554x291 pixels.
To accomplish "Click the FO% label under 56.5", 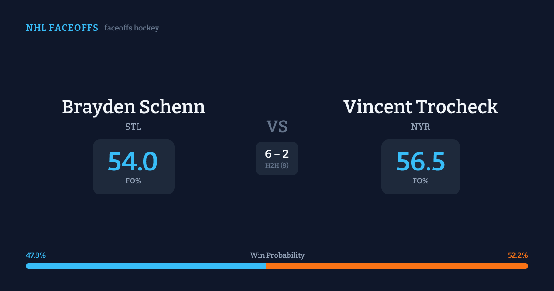I will (421, 181).
